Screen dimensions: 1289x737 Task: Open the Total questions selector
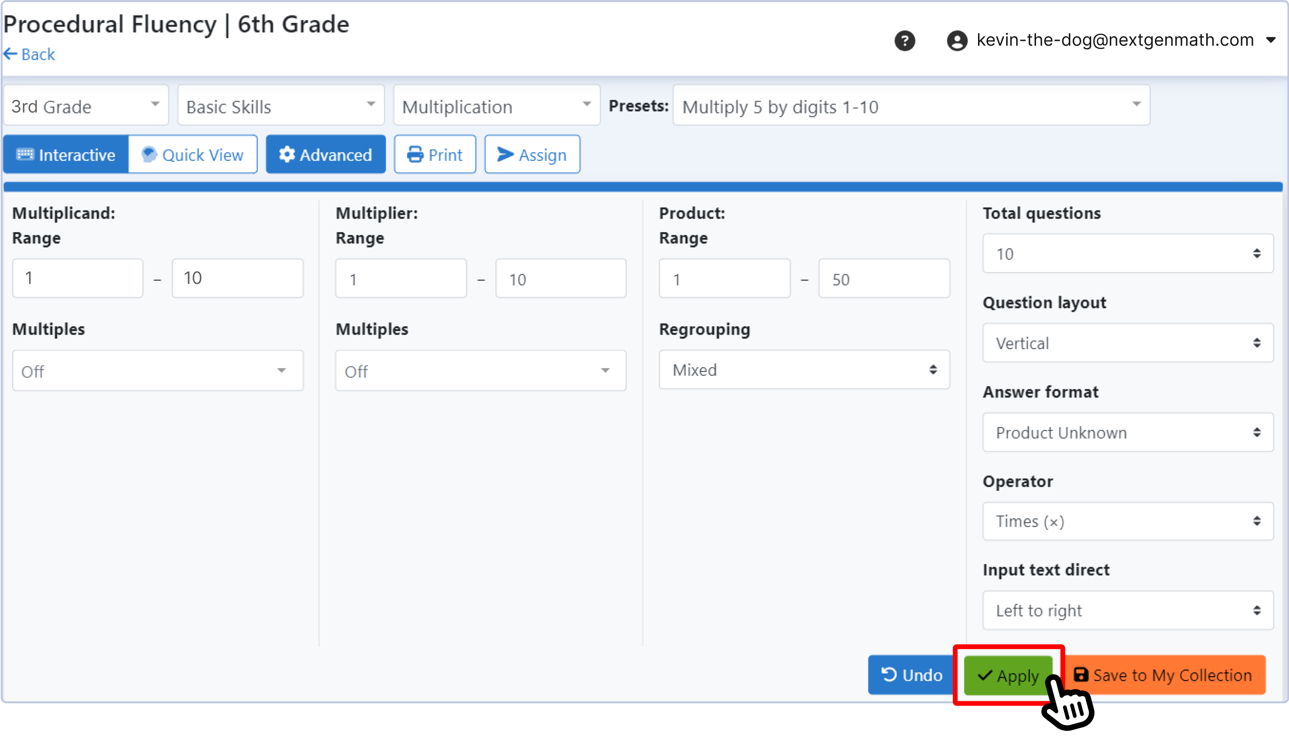pos(1127,253)
